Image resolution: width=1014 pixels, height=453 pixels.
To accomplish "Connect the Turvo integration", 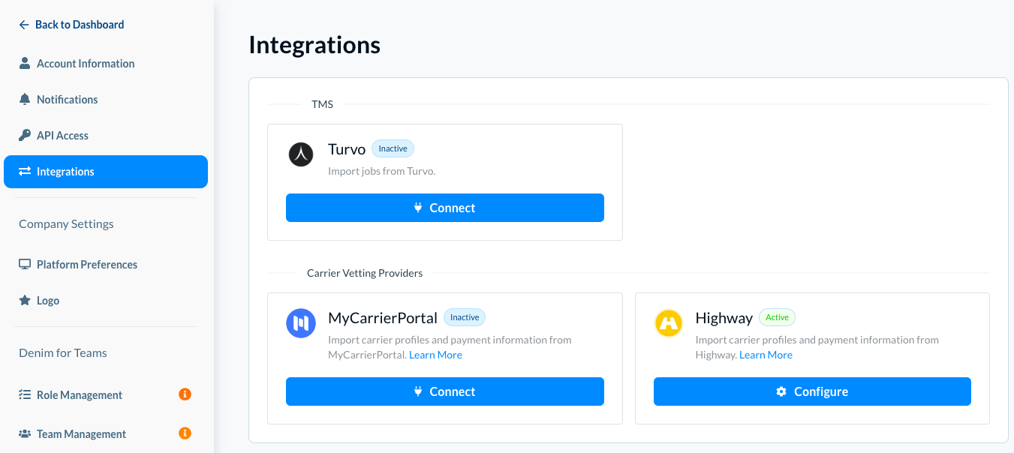I will (x=444, y=208).
